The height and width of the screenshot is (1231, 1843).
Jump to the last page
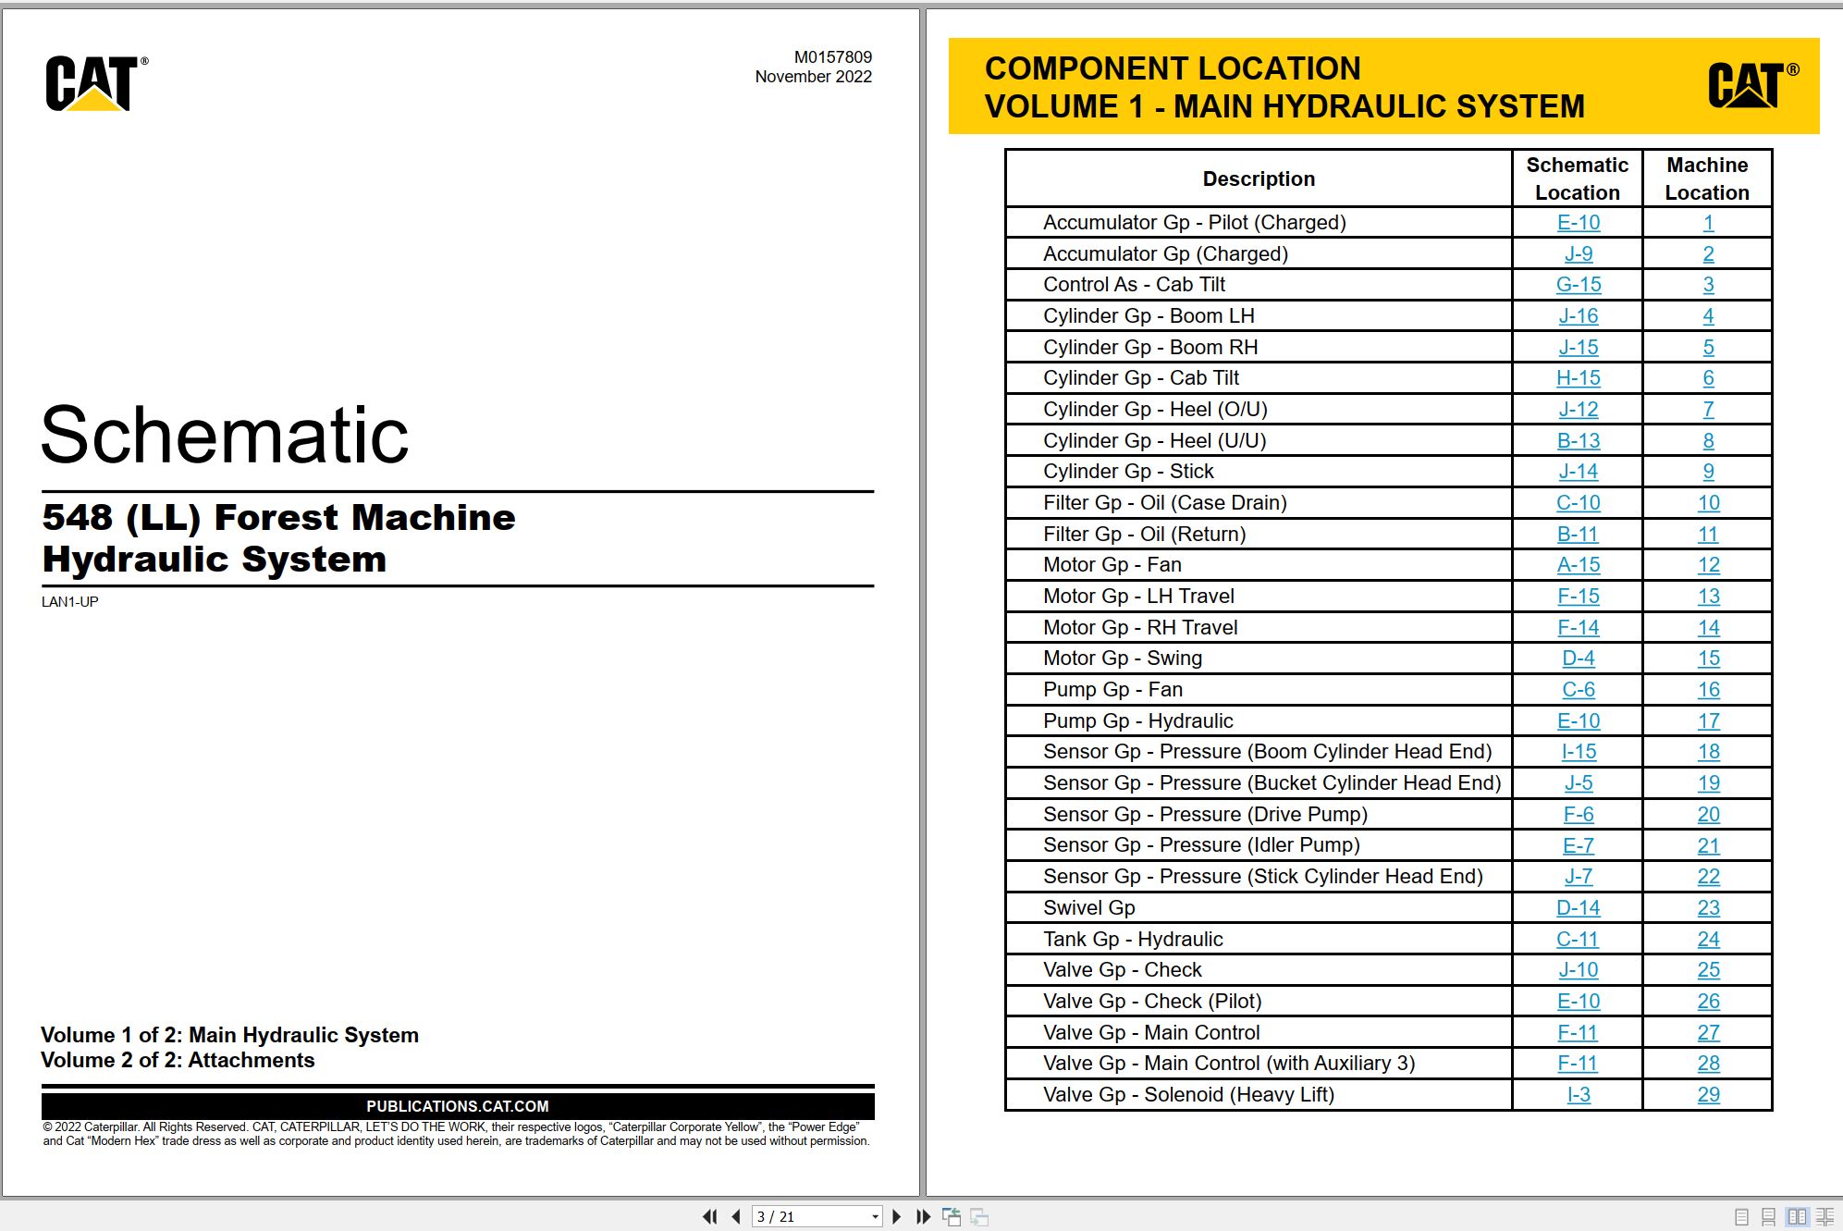[x=923, y=1216]
